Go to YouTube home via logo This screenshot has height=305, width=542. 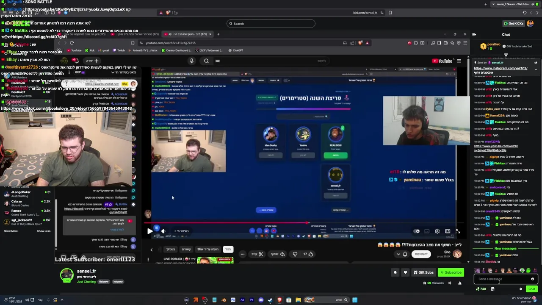pos(442,61)
